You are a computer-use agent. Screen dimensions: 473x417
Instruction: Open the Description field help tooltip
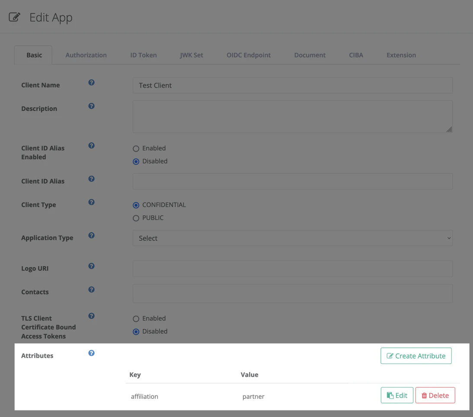point(91,106)
